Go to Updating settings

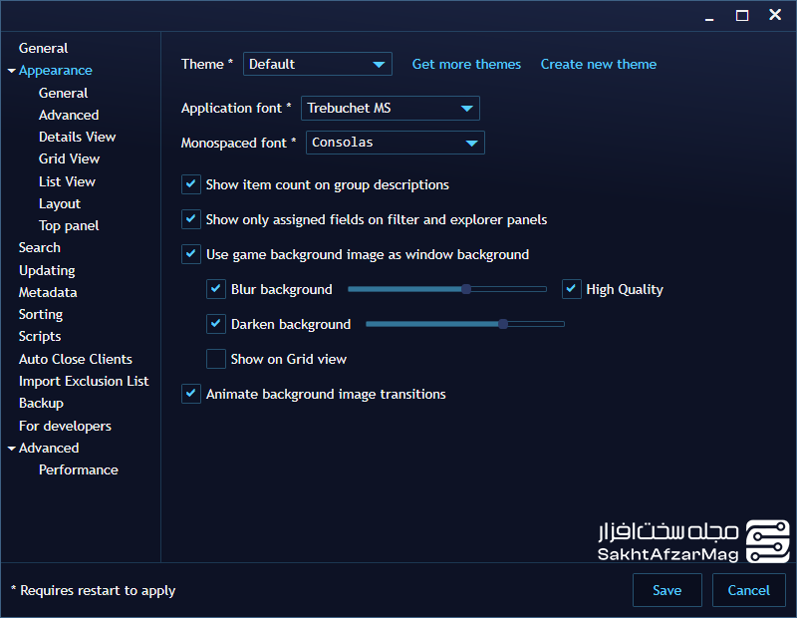click(47, 270)
